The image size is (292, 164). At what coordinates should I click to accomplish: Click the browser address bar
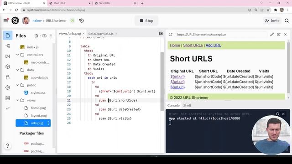[x=134, y=10]
